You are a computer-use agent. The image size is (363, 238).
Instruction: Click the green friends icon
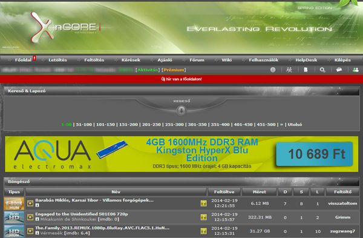click(x=355, y=70)
